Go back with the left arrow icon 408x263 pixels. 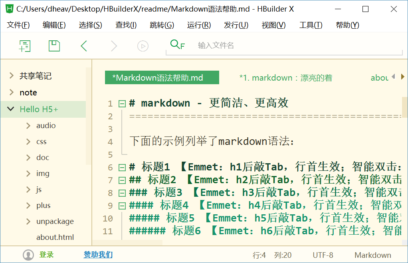coord(83,45)
